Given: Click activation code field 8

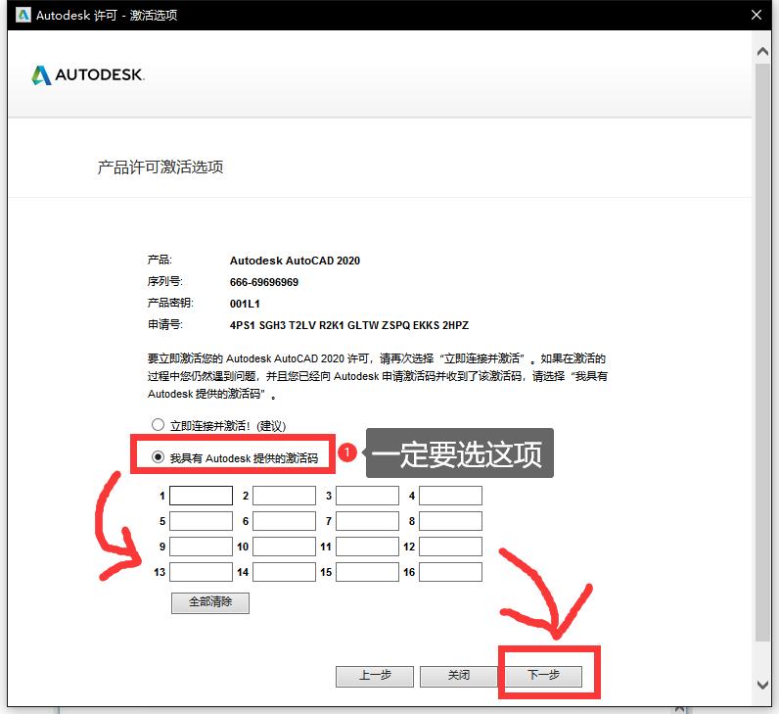Looking at the screenshot, I should pos(450,521).
